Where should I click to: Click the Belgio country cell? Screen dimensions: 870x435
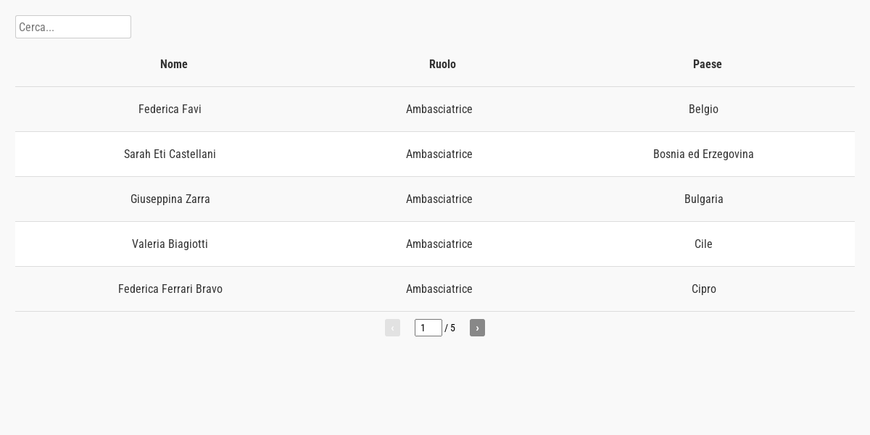[x=703, y=109]
